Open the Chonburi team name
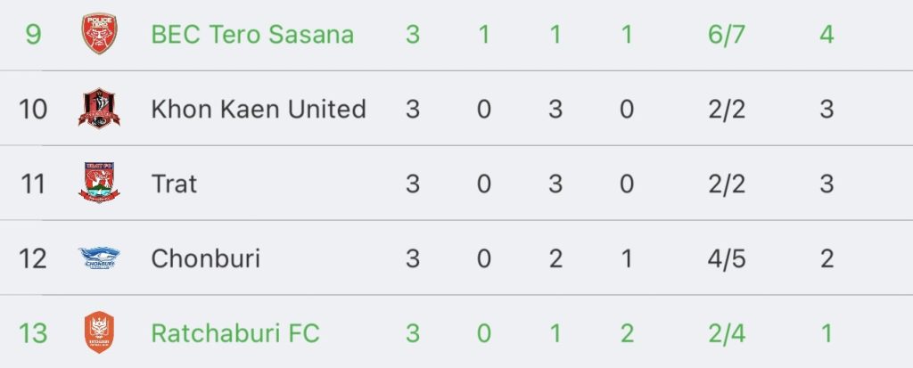Viewport: 913px width, 368px height. (x=205, y=258)
